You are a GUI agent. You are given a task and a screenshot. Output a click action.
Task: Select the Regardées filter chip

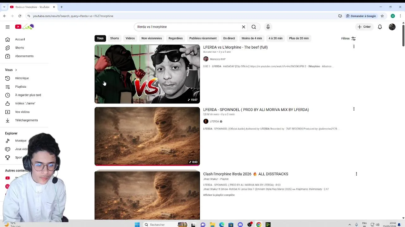coord(176,38)
